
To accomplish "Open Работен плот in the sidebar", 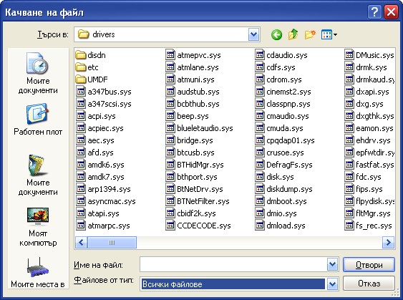I will coord(38,119).
